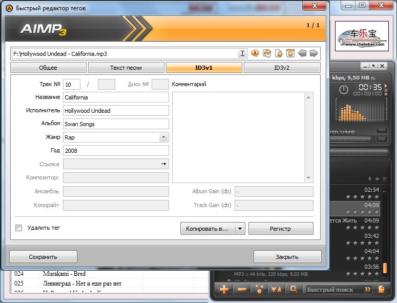Click the small stop square beside the timer
The image size is (397, 303).
click(386, 94)
